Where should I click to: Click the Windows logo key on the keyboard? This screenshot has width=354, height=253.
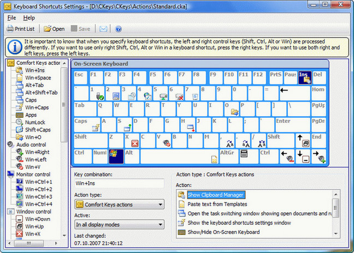116,156
